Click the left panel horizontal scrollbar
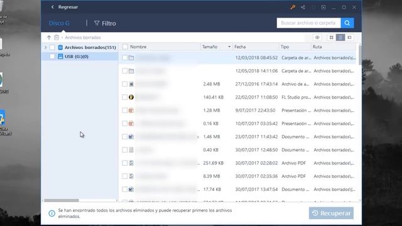The height and width of the screenshot is (226, 402). [62, 200]
